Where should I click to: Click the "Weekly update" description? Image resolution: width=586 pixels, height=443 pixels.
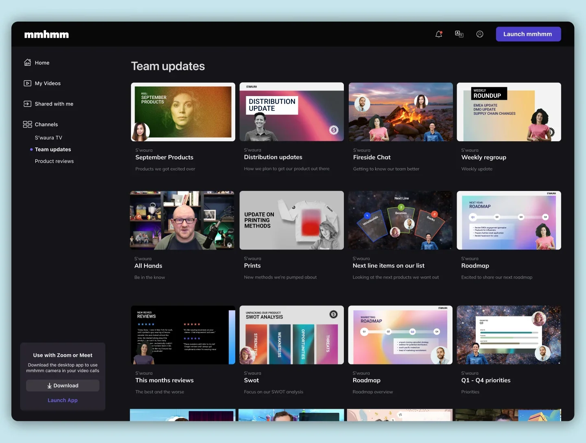(x=477, y=169)
